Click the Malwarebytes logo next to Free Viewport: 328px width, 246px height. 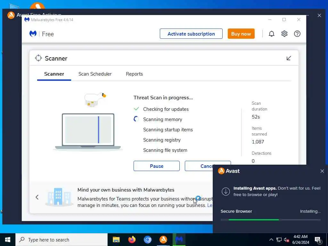coord(33,34)
